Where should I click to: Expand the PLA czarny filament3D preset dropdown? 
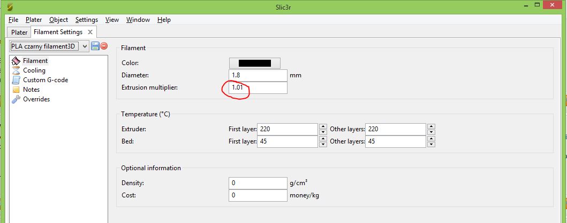click(85, 46)
